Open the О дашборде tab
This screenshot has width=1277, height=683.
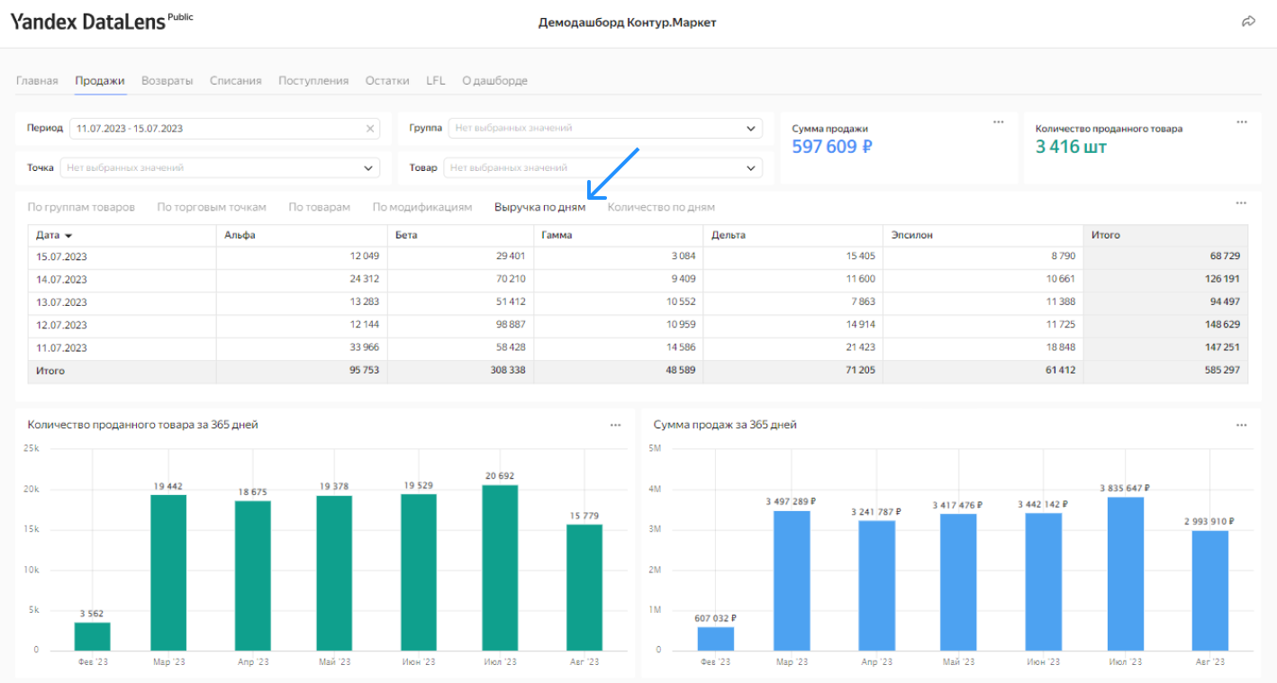tap(494, 80)
